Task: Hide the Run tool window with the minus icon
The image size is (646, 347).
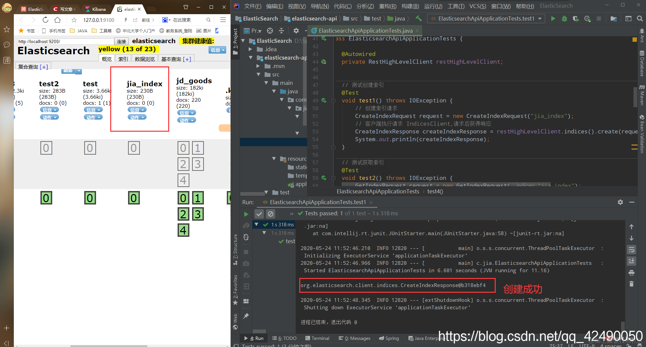Action: [x=632, y=202]
